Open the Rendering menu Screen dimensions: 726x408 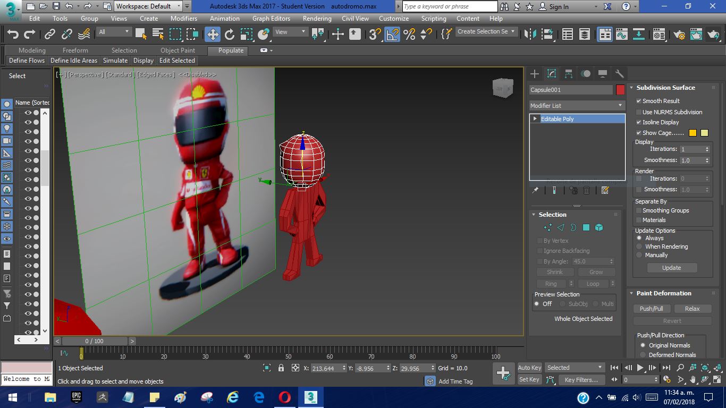coord(317,18)
